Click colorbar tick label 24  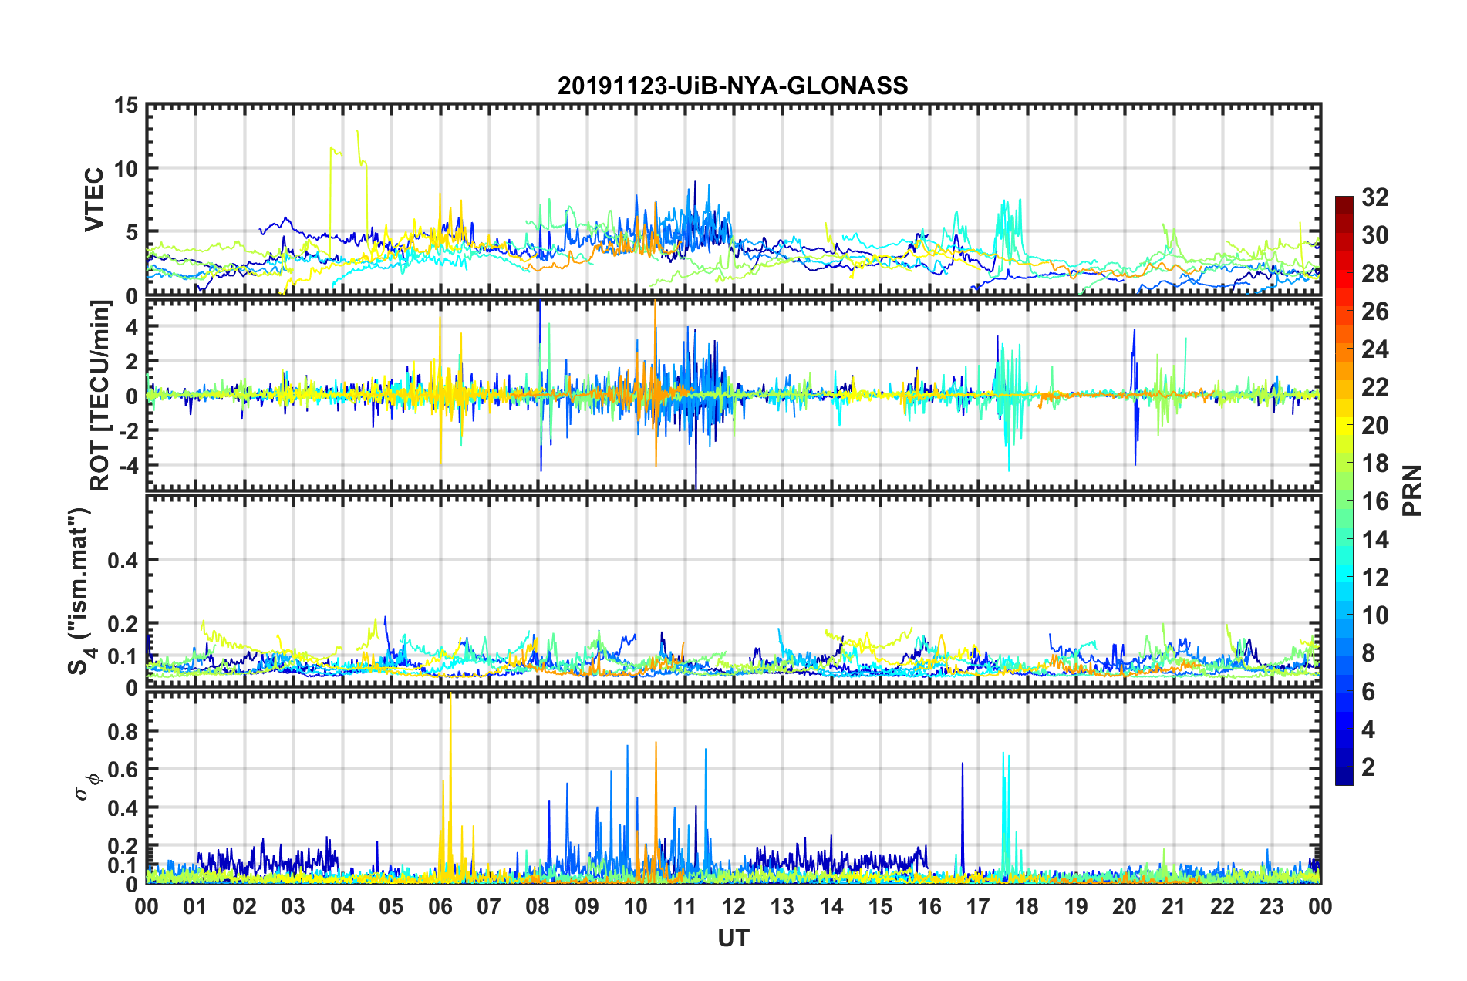1375,349
